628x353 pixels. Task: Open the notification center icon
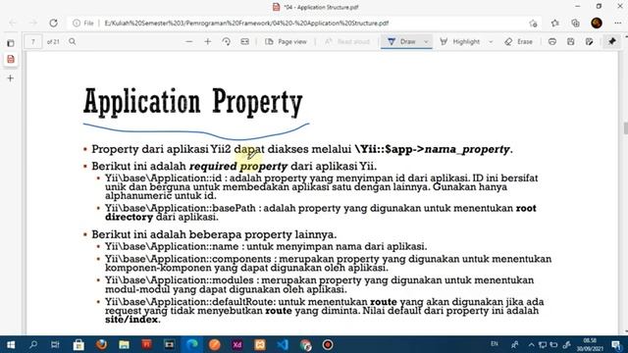pyautogui.click(x=616, y=344)
